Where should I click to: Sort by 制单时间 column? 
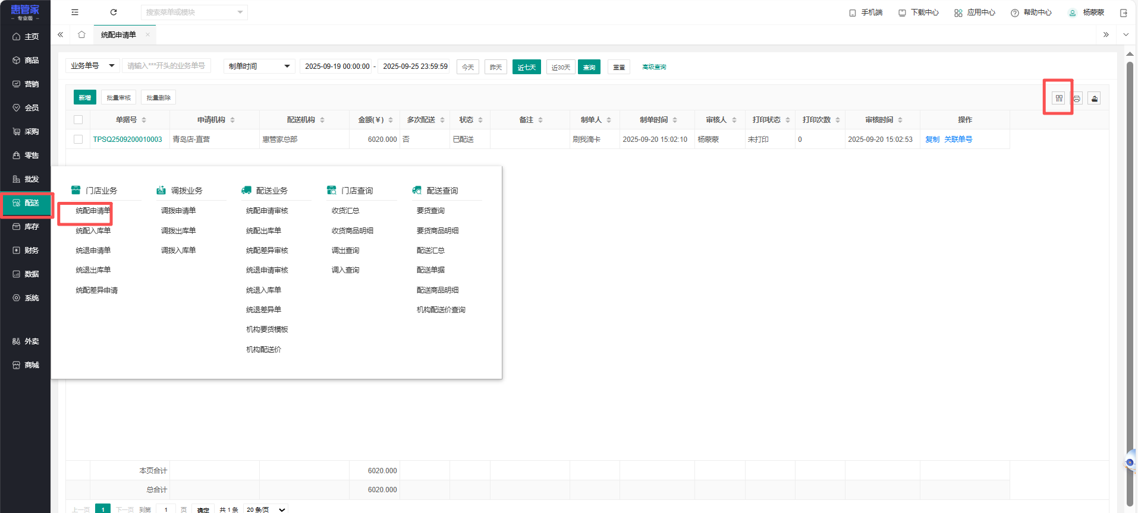[x=675, y=120]
